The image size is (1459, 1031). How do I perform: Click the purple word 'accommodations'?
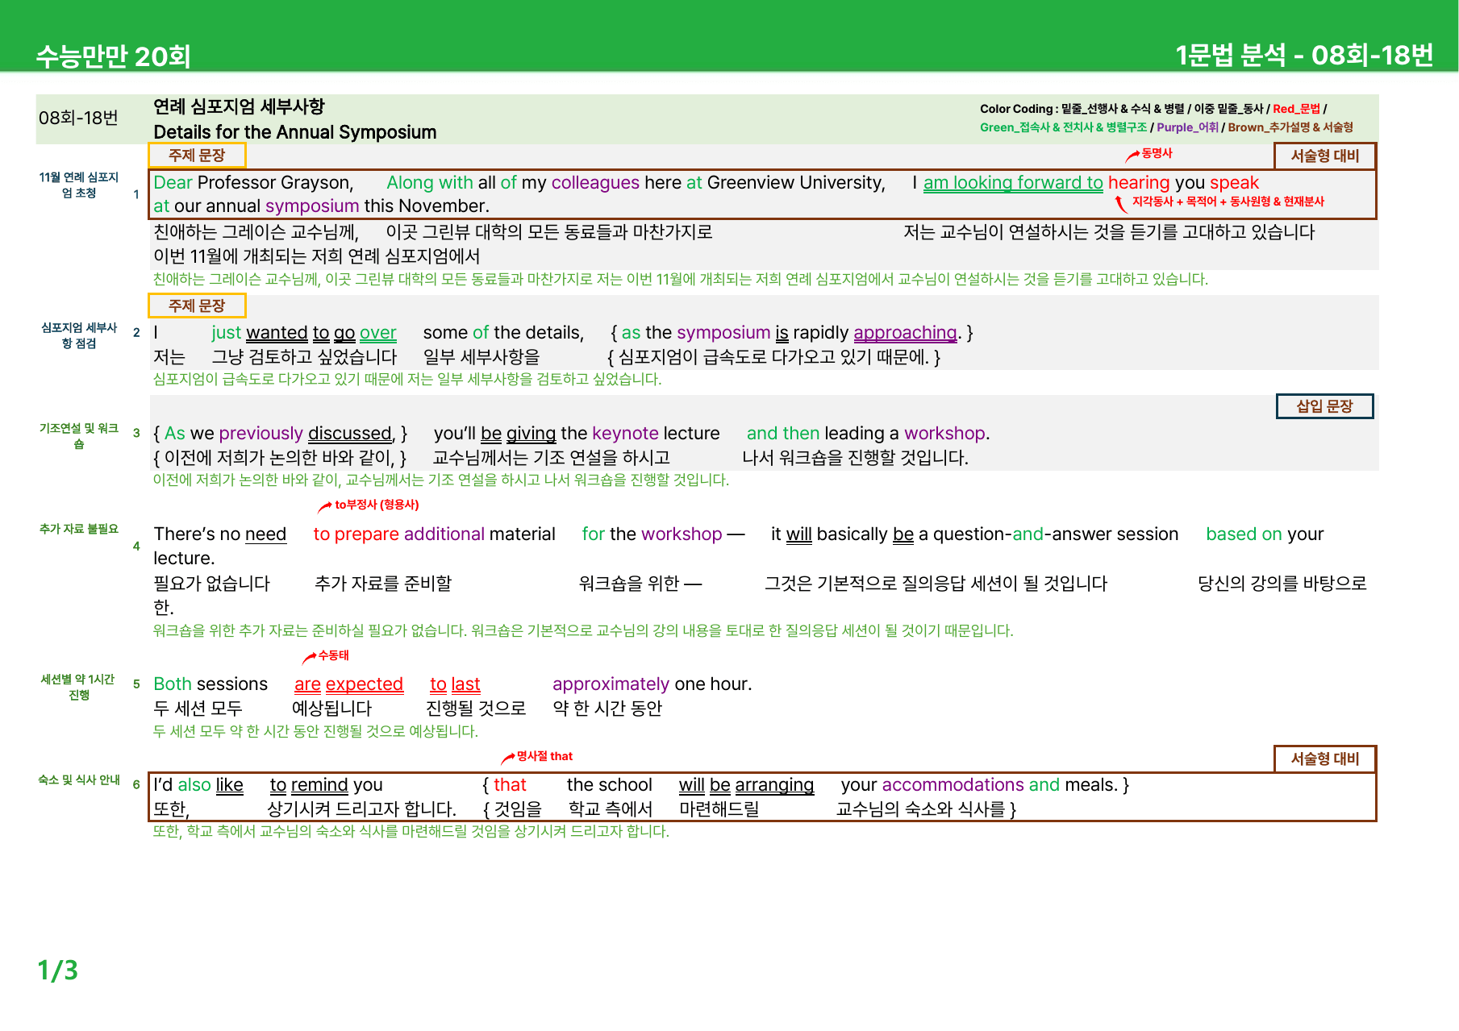click(x=953, y=785)
